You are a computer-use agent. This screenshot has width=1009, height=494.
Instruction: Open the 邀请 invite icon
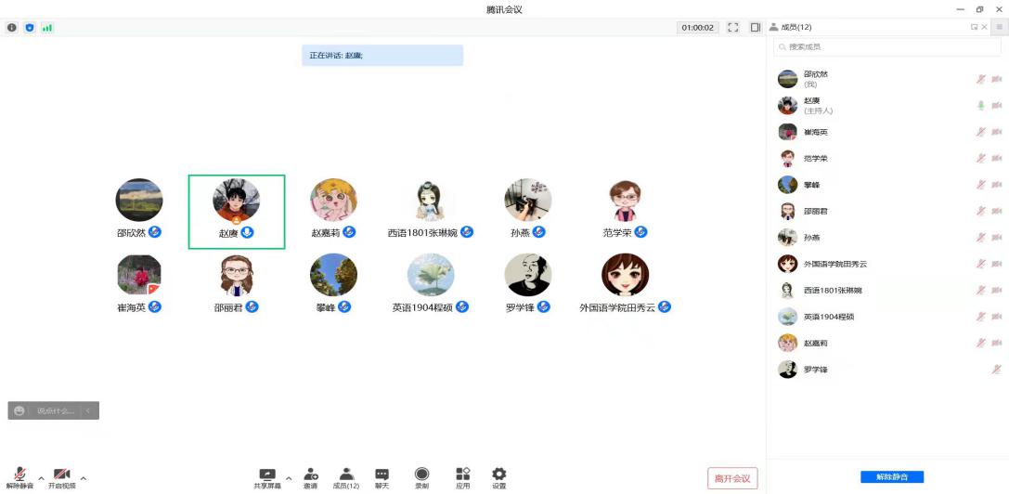click(x=310, y=474)
